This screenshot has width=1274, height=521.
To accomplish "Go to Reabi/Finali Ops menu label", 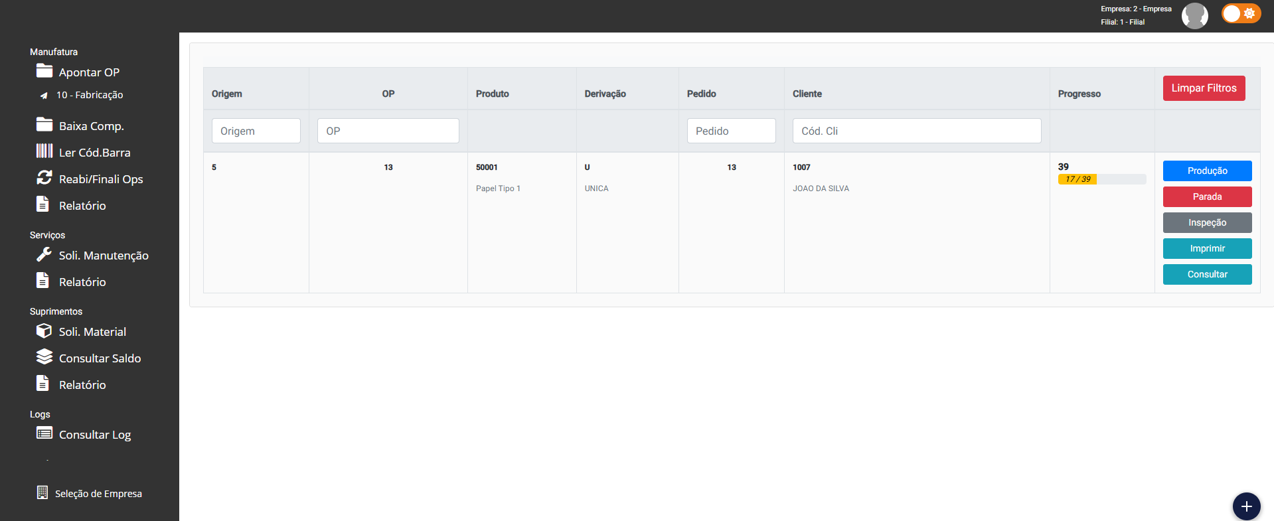I will pyautogui.click(x=101, y=179).
